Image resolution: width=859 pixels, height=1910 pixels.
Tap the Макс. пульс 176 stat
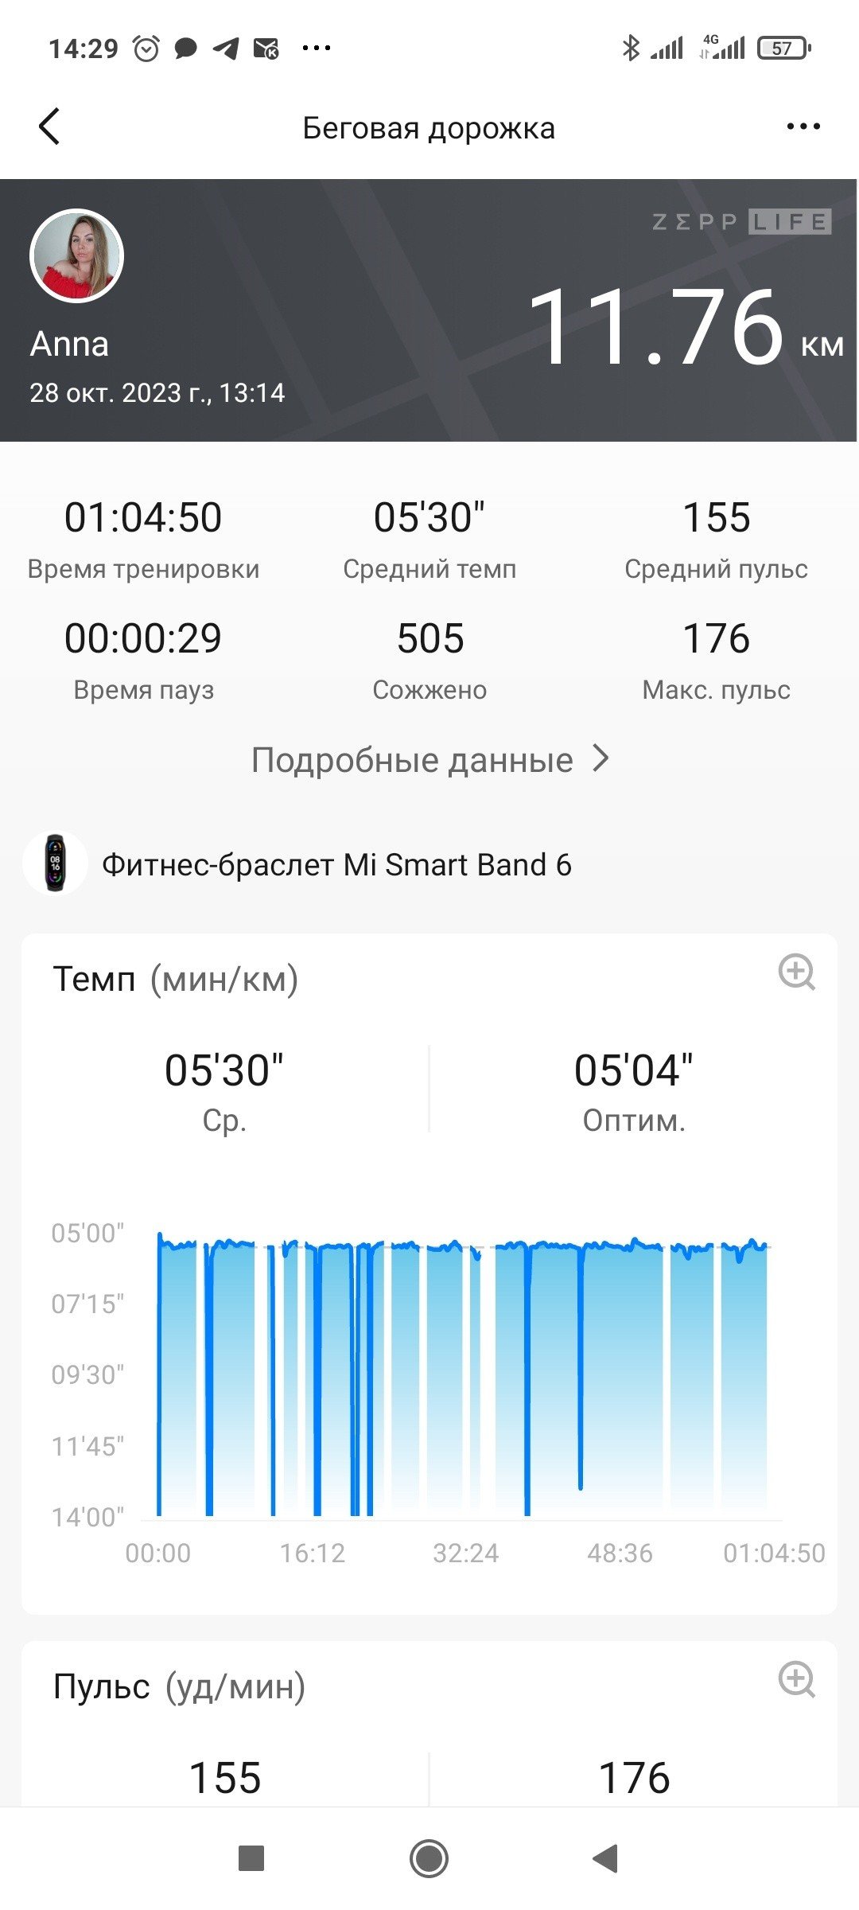point(716,660)
